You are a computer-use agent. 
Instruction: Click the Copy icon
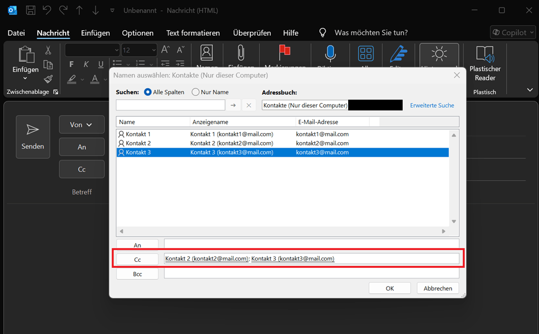click(x=48, y=65)
